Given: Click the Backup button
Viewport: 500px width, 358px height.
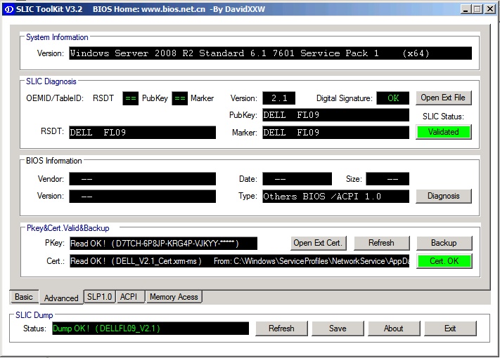Looking at the screenshot, I should click(x=444, y=243).
